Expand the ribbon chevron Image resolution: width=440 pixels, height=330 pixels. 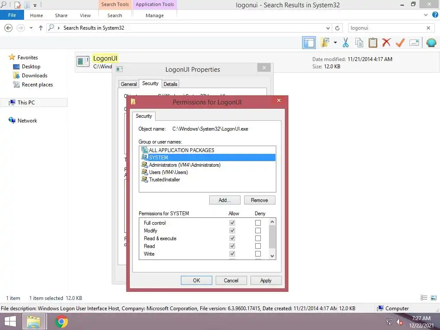[x=426, y=15]
